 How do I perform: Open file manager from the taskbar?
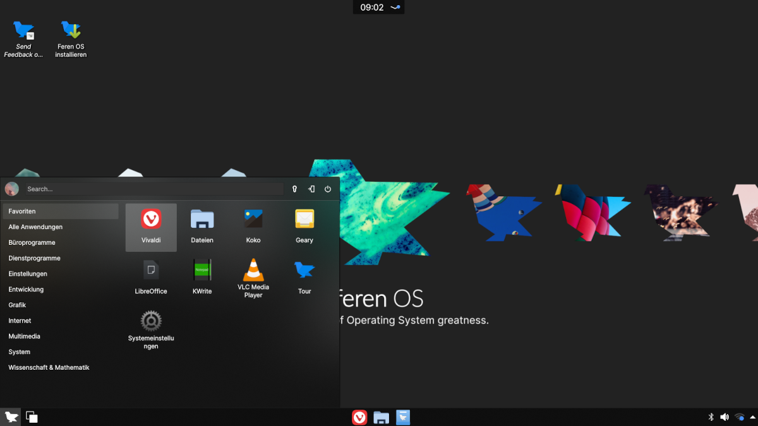(381, 417)
